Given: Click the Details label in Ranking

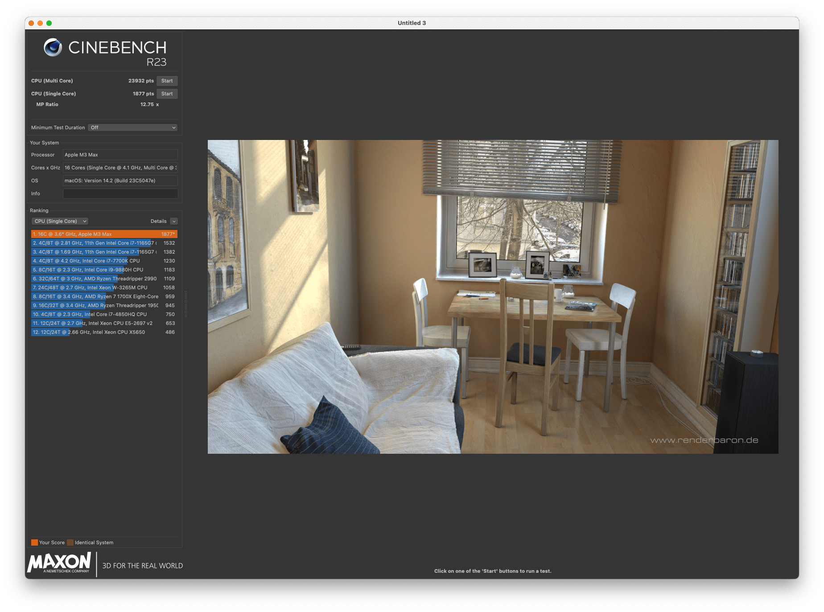Looking at the screenshot, I should click(158, 221).
